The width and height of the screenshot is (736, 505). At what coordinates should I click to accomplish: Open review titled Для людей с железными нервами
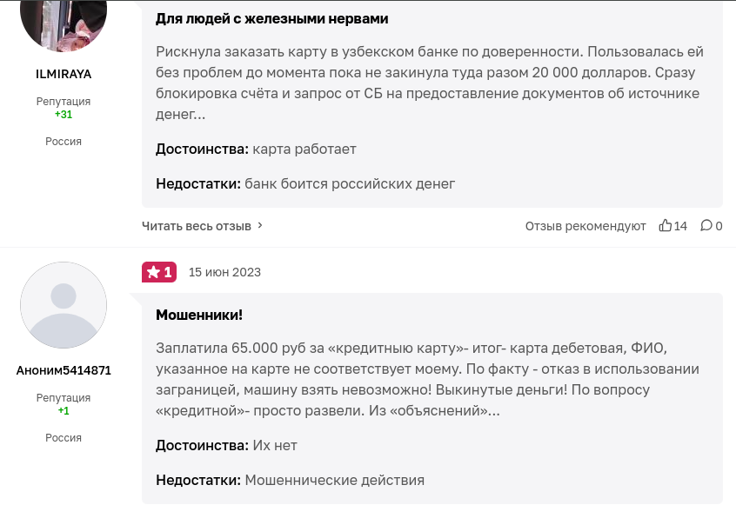271,19
